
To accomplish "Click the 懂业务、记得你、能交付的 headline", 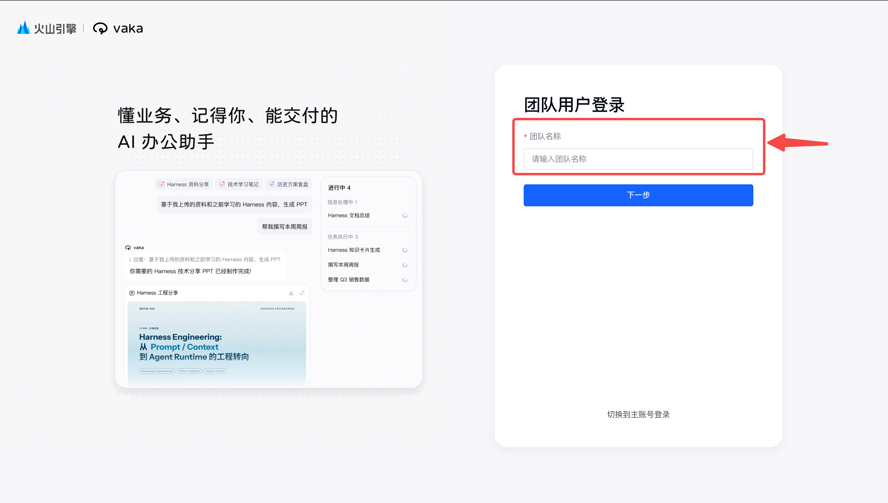I will click(x=228, y=115).
